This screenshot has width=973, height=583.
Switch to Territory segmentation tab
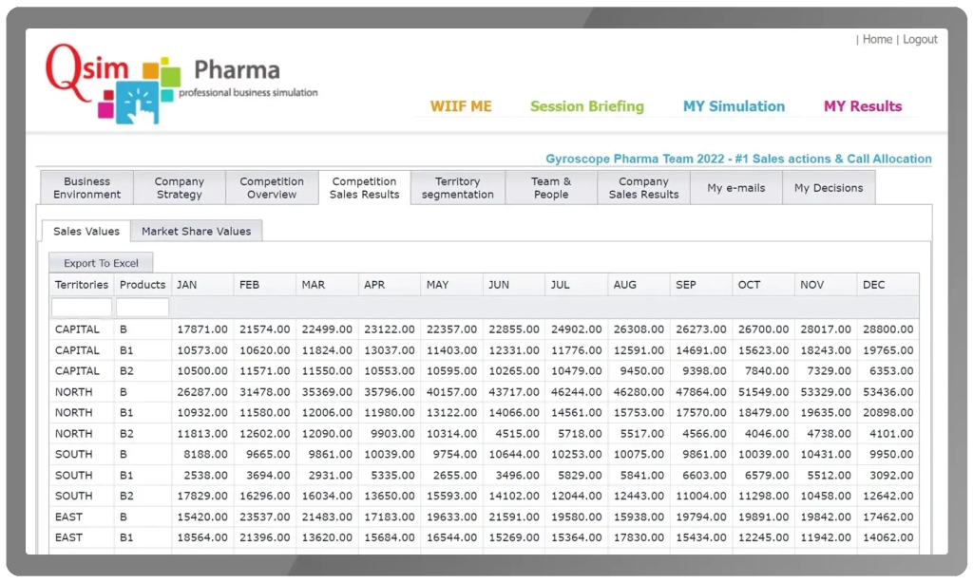(x=458, y=188)
